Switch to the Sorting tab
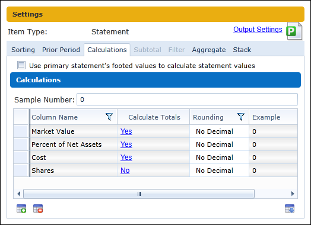Image resolution: width=311 pixels, height=225 pixels. click(x=23, y=50)
